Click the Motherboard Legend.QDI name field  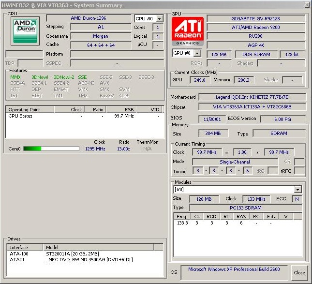point(252,97)
